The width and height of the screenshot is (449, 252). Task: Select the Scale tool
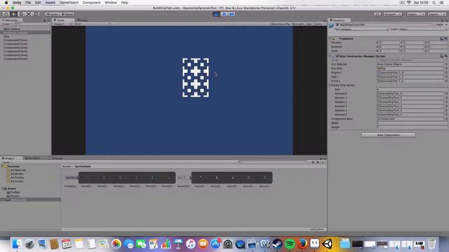click(x=29, y=14)
